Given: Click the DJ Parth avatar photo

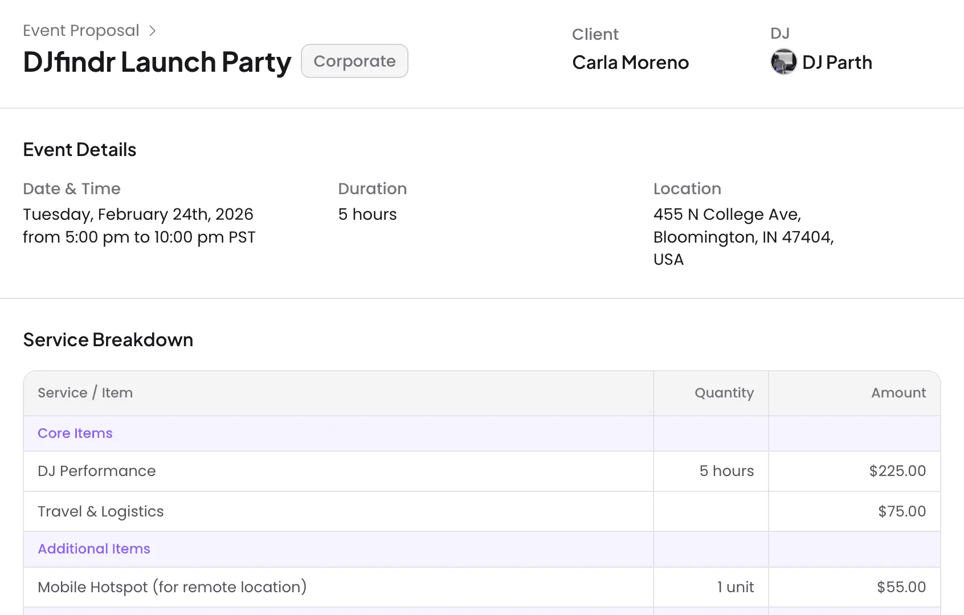Looking at the screenshot, I should (x=783, y=61).
